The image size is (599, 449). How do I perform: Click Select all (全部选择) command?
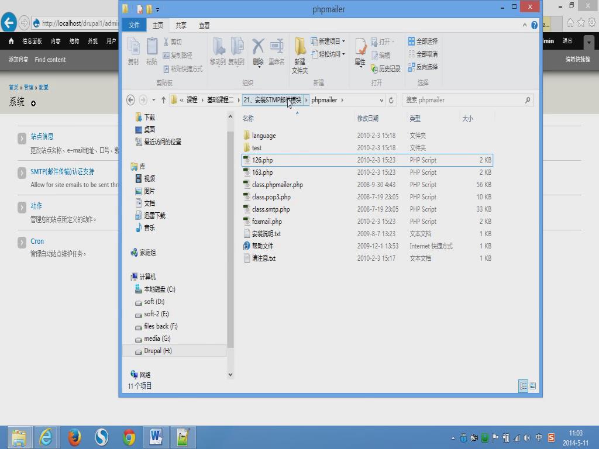tap(423, 42)
